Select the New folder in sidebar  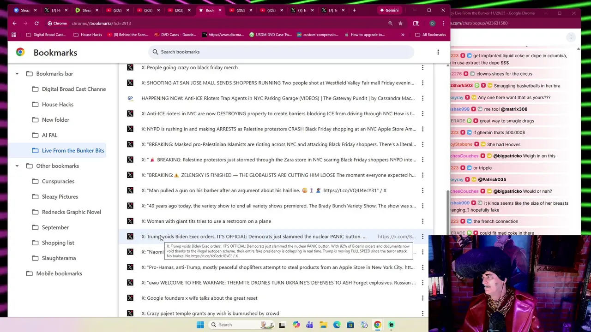[x=51, y=120]
